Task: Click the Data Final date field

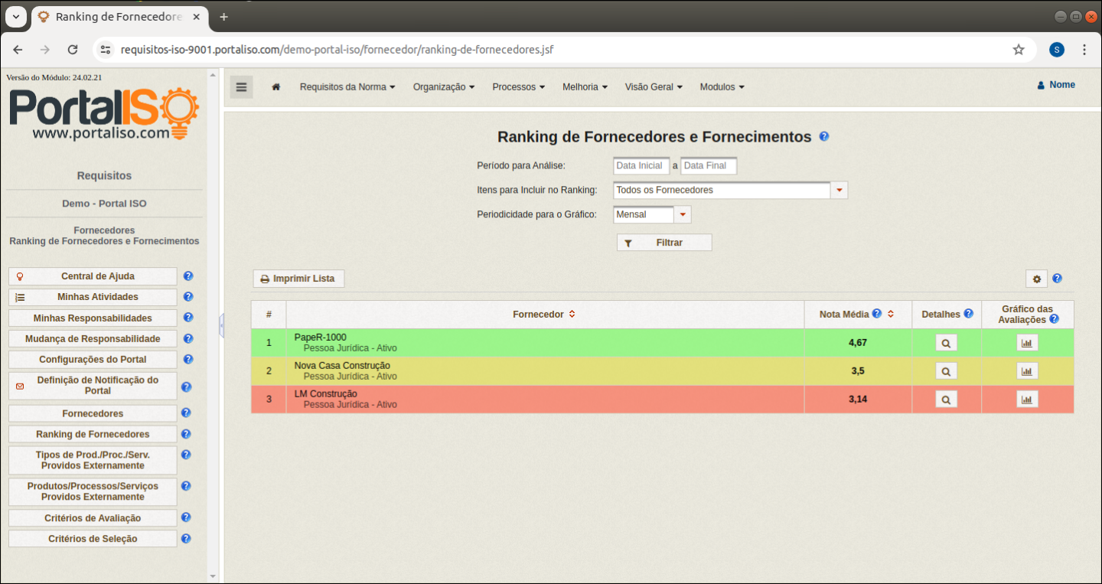Action: [x=709, y=165]
